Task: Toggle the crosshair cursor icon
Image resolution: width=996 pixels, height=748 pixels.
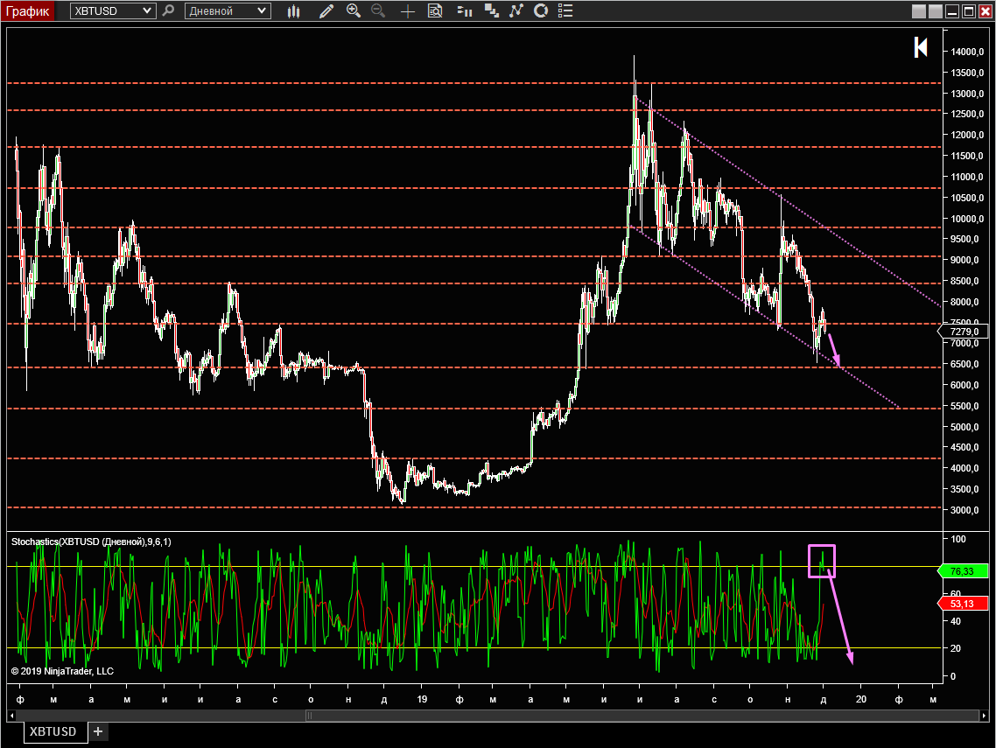Action: coord(408,10)
